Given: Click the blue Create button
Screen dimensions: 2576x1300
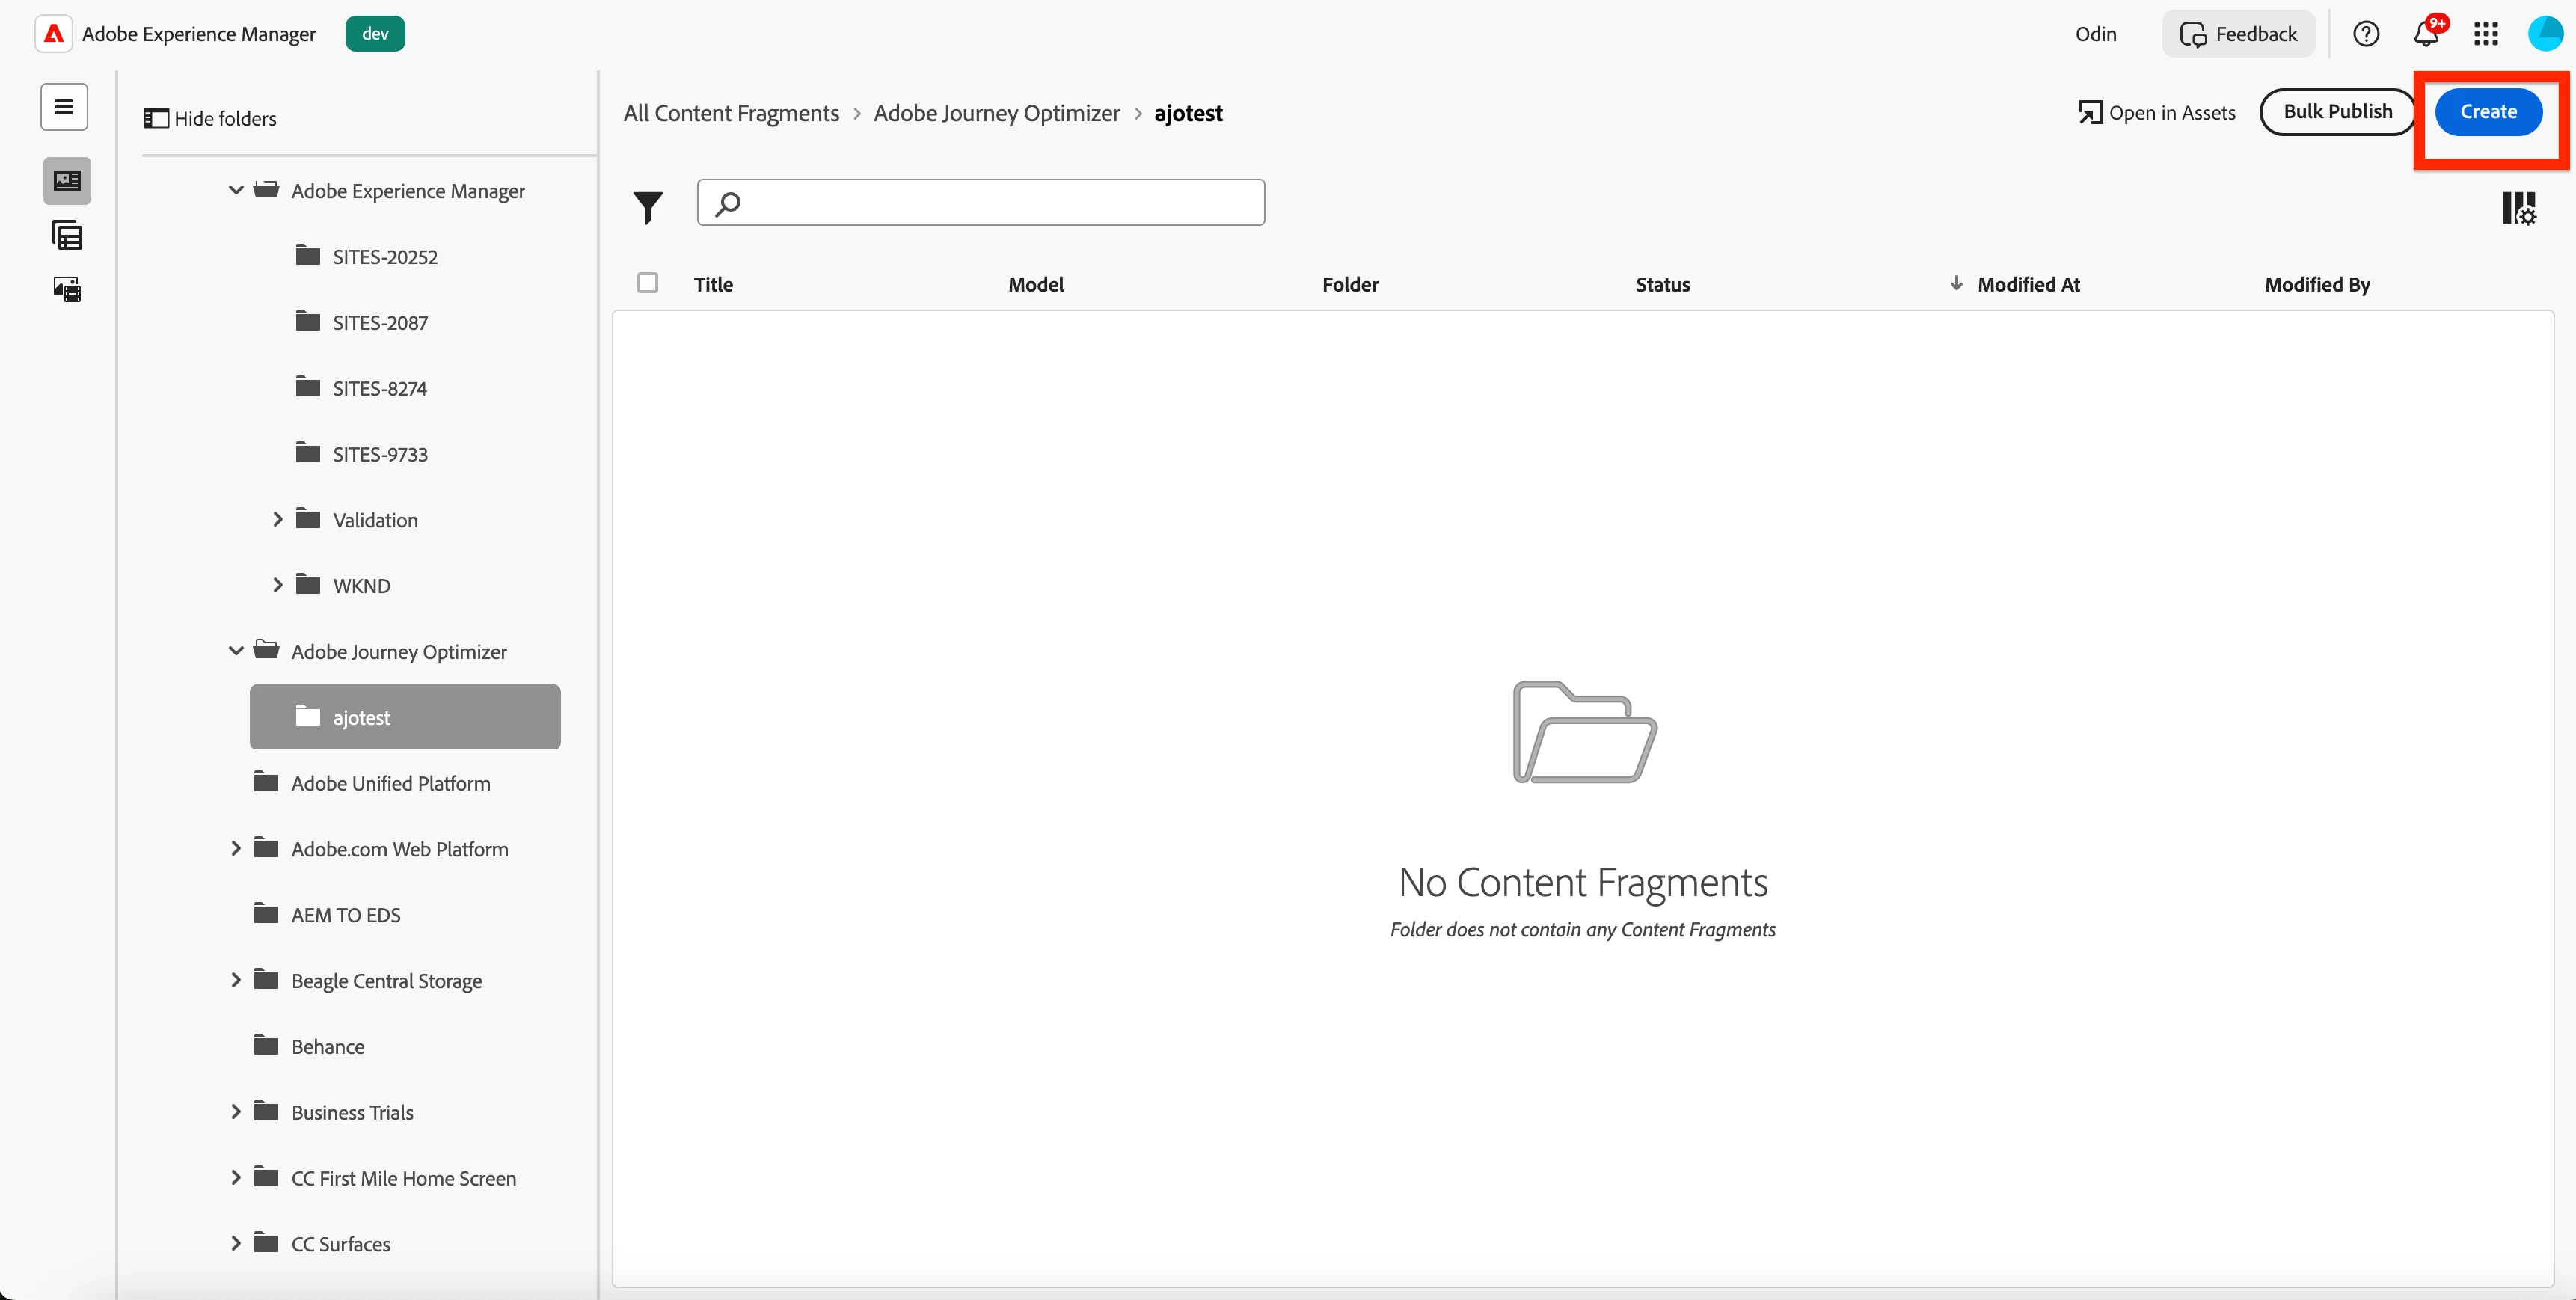Looking at the screenshot, I should coord(2488,112).
